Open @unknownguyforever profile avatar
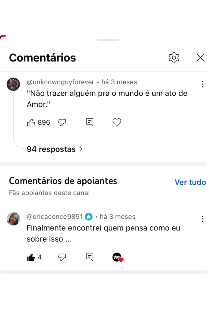This screenshot has height=309, width=207. pos(13,84)
